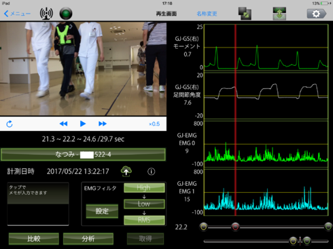Click the right zoom slider knob
This screenshot has height=249, width=333.
(307, 241)
